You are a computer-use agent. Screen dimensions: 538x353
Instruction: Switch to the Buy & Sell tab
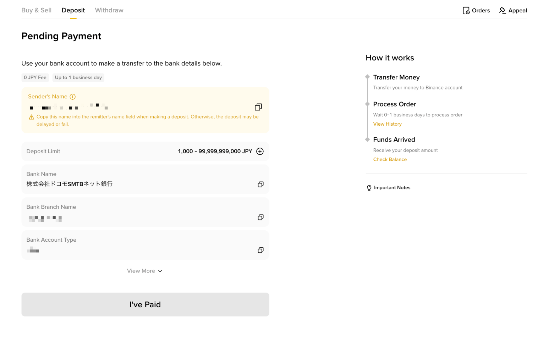pos(36,10)
